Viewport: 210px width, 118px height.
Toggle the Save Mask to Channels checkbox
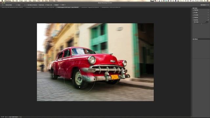point(27,5)
